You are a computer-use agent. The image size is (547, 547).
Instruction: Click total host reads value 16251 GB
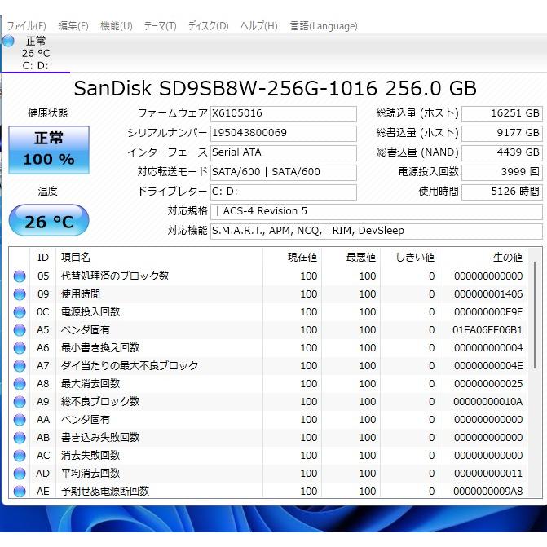point(502,114)
